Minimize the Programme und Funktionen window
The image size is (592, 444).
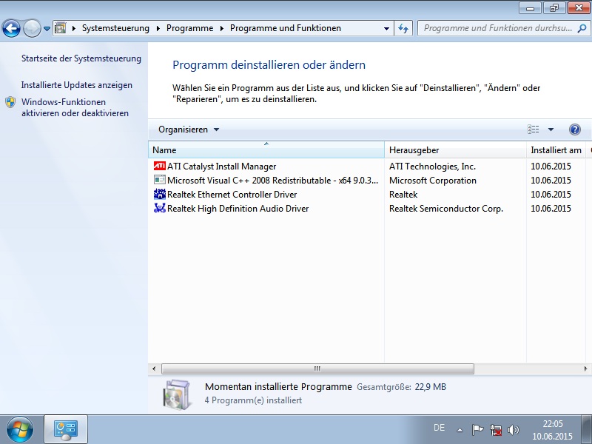click(530, 8)
